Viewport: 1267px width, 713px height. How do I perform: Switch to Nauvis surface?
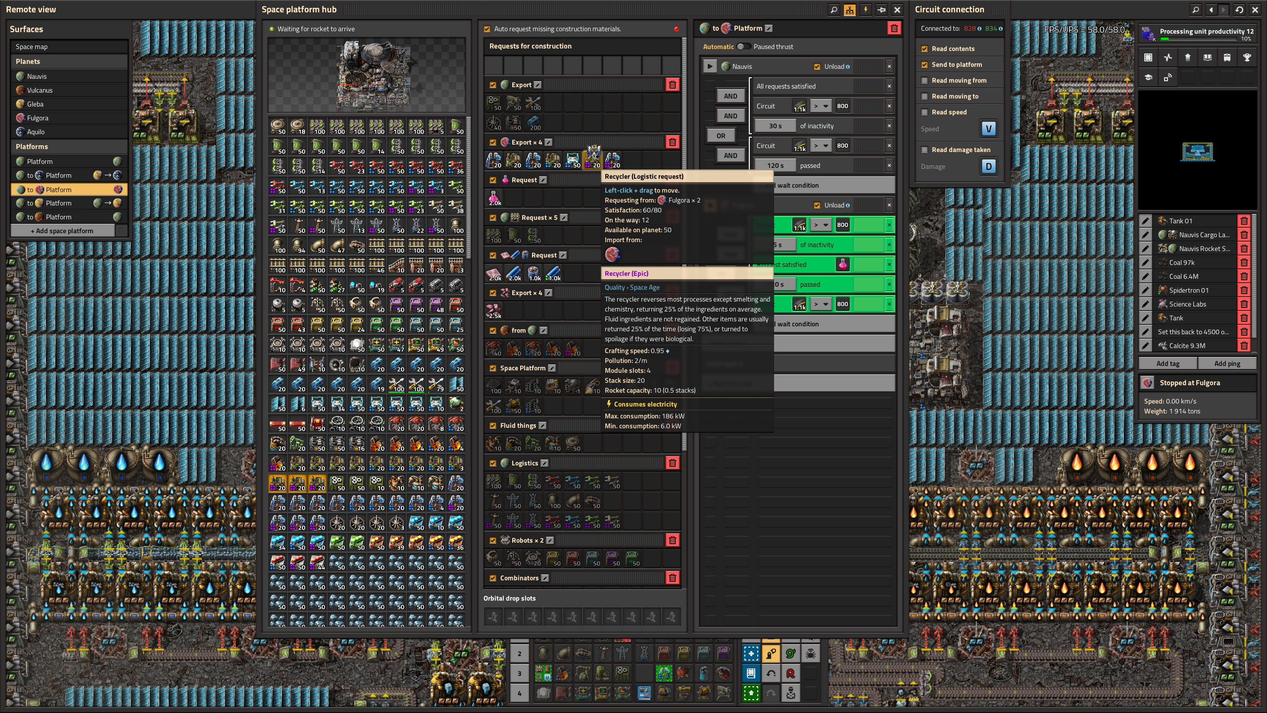[x=69, y=76]
